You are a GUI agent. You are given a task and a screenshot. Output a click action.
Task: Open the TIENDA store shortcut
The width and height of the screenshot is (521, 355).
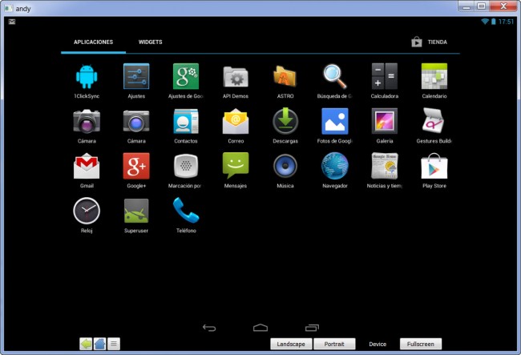coord(430,42)
